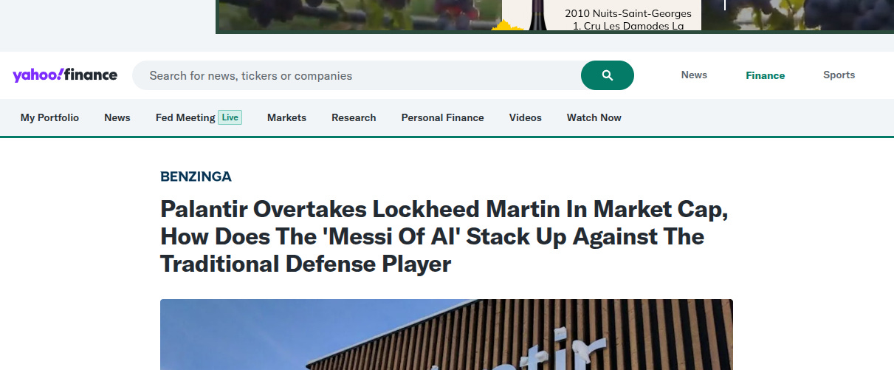894x370 pixels.
Task: Open the Sports link in top header
Action: click(839, 75)
